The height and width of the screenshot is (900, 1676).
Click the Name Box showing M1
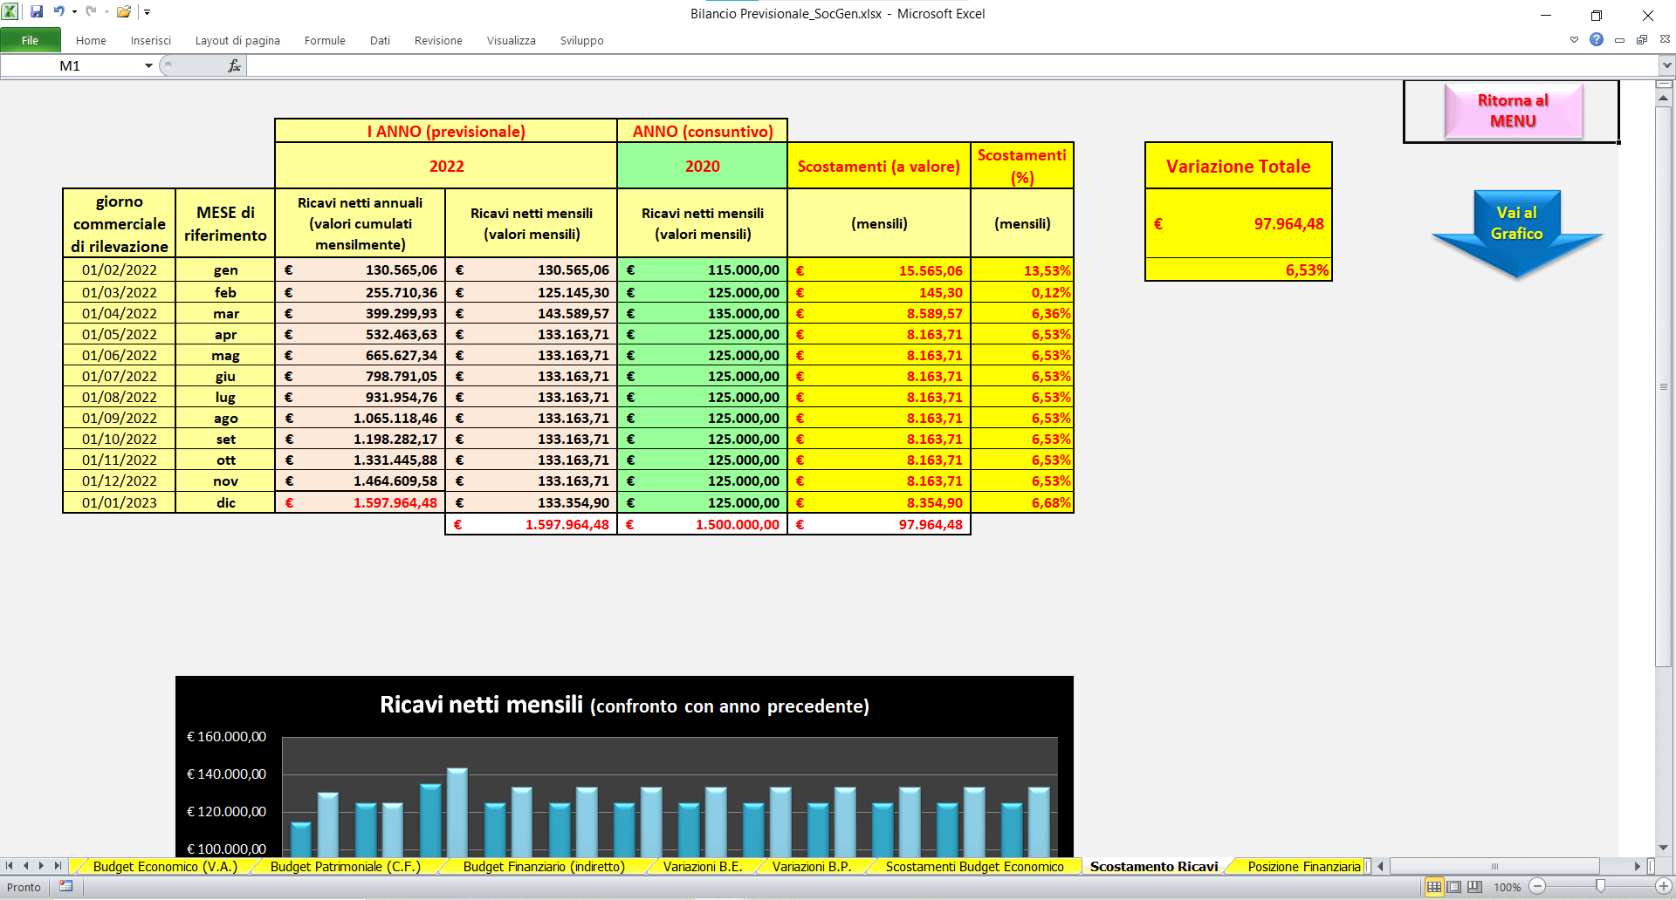(x=70, y=65)
